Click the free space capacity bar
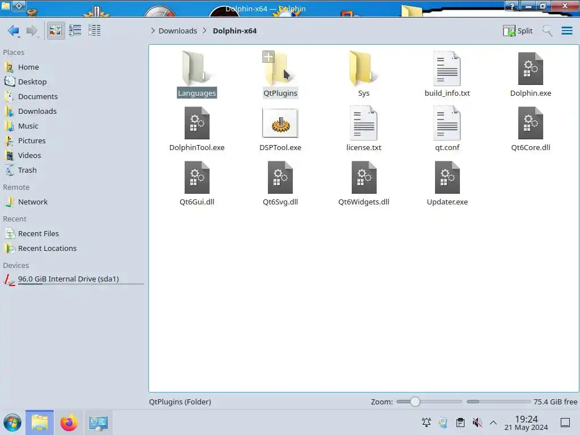 498,402
